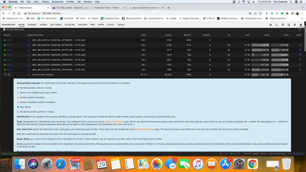Click Disk 1 used space bar 11.9 TB
Screen dimensions: 306x172
[x=260, y=45]
